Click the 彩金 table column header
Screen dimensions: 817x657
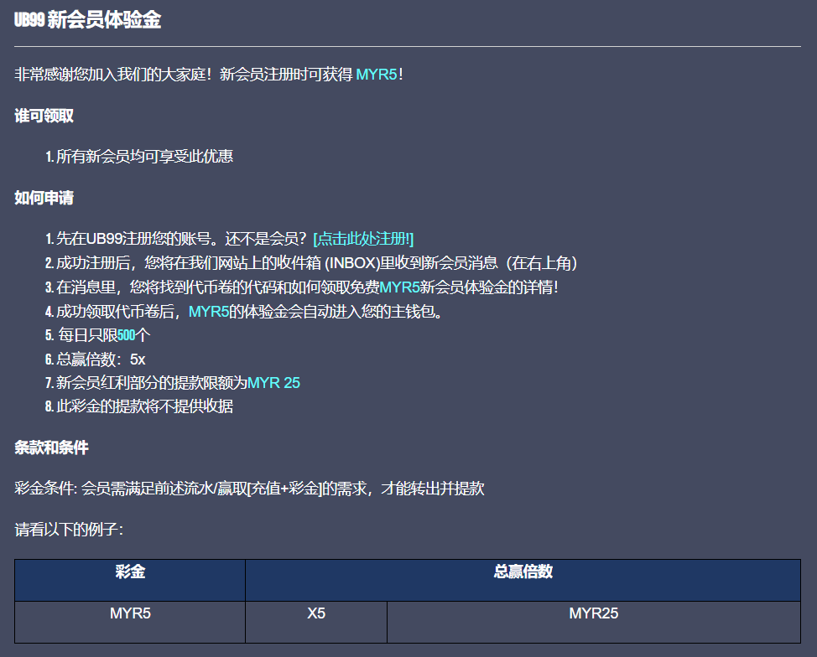[x=130, y=572]
